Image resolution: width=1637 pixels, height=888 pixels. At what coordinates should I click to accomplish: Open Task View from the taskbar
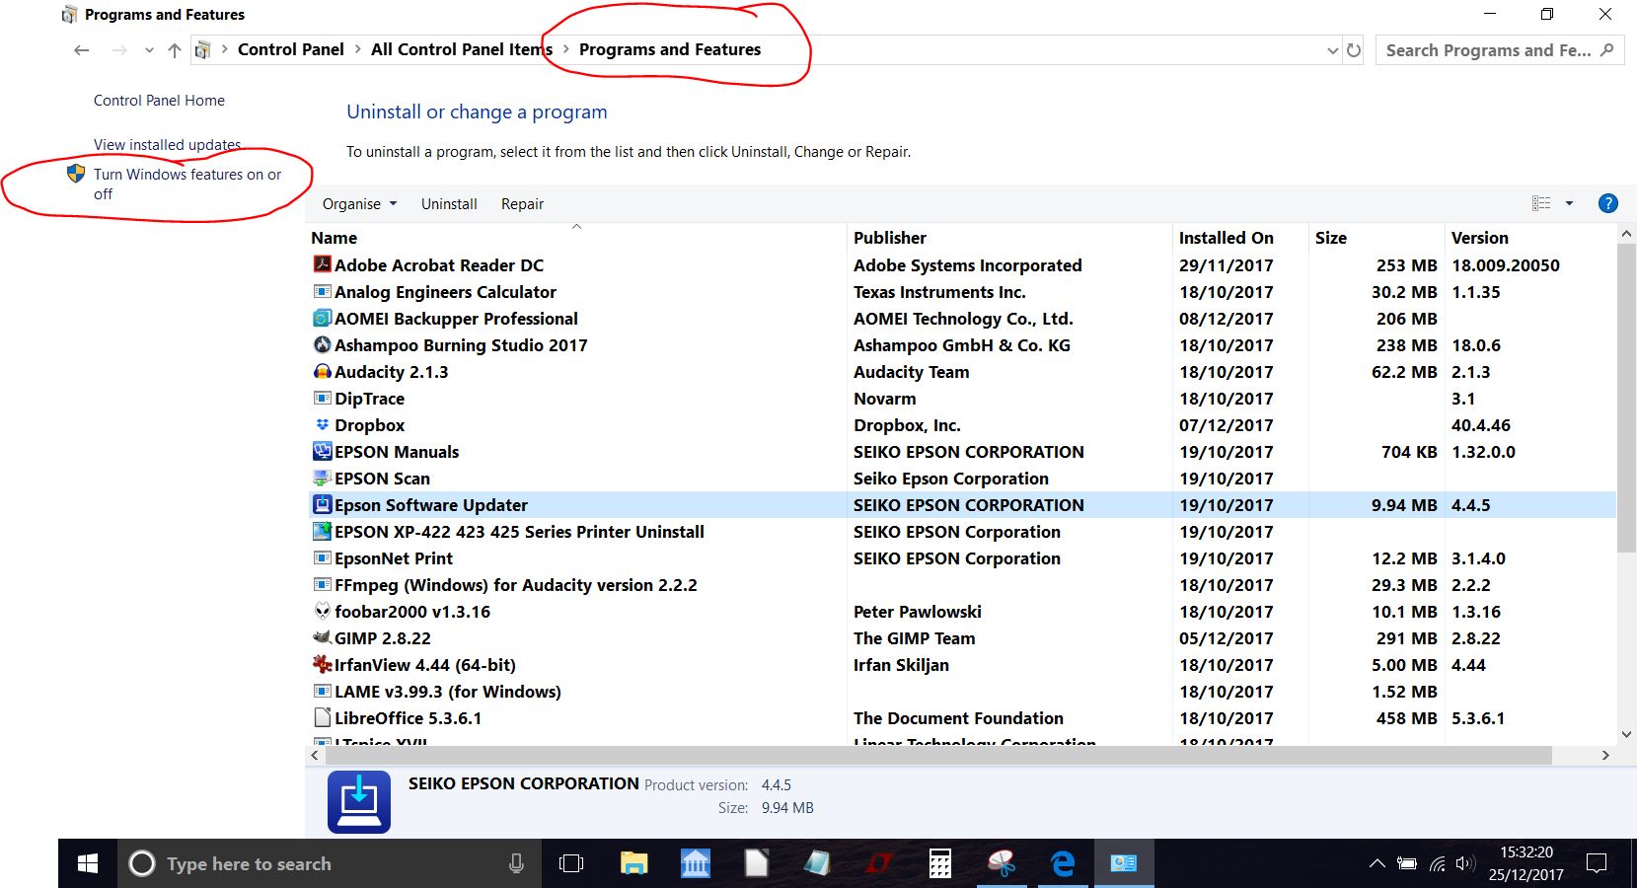[570, 863]
